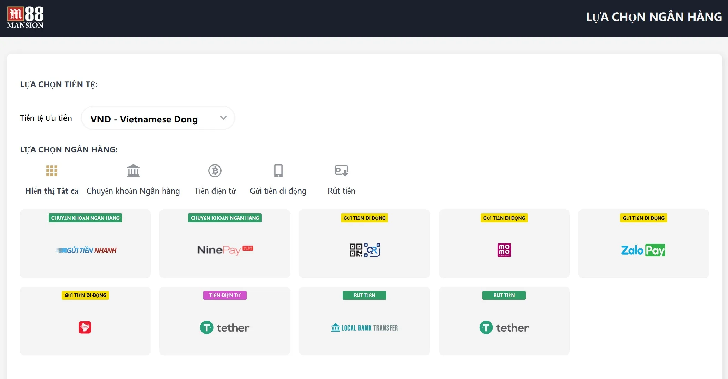The width and height of the screenshot is (728, 379).
Task: Select the ZaloPay logo
Action: point(643,250)
